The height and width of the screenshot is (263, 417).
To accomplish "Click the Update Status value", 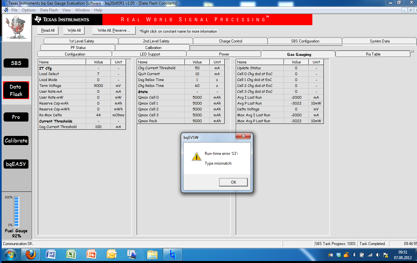I will (x=296, y=68).
